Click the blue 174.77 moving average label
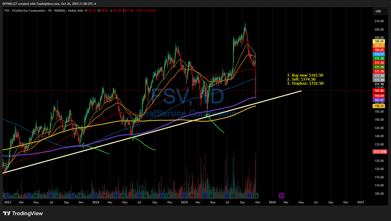391x221 pixels. point(379,54)
